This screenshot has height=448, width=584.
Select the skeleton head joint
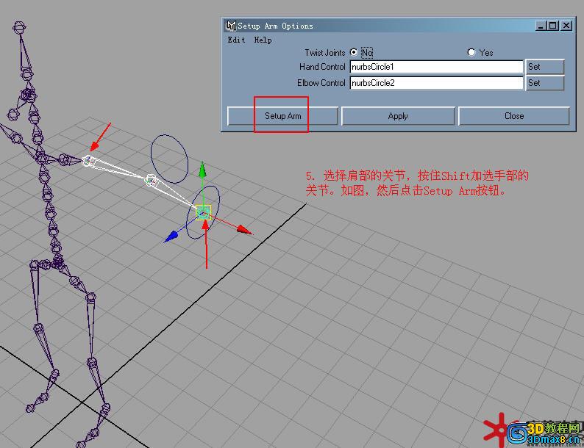click(19, 28)
